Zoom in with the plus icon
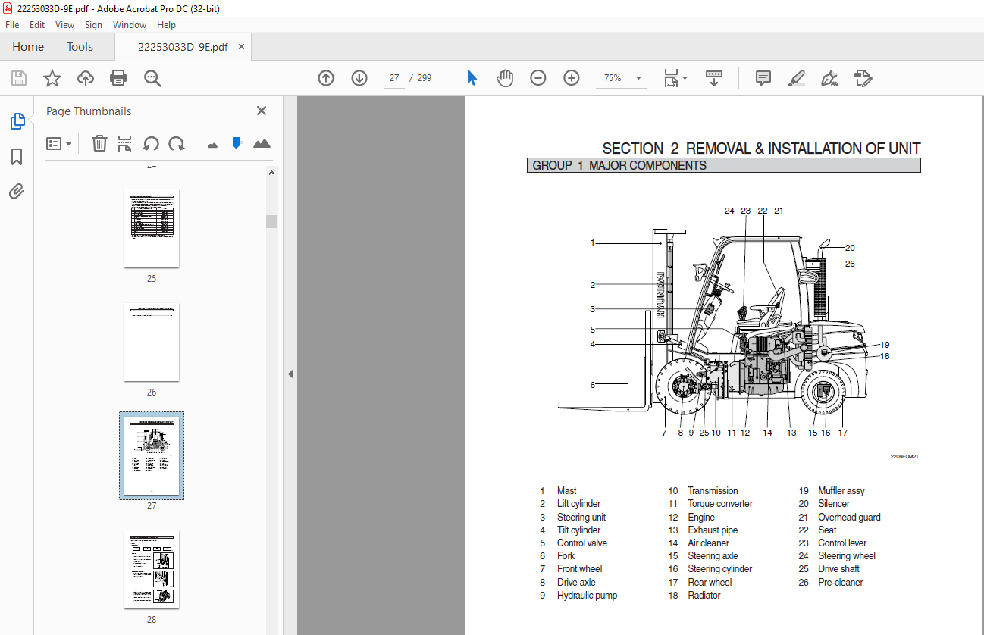The width and height of the screenshot is (984, 635). pyautogui.click(x=572, y=78)
